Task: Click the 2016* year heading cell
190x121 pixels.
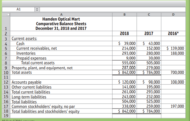Action: click(173, 34)
